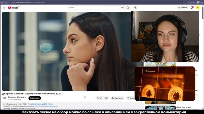The width and height of the screenshot is (204, 114).
Task: Open the band.link URL in the description
Action: pos(46,106)
